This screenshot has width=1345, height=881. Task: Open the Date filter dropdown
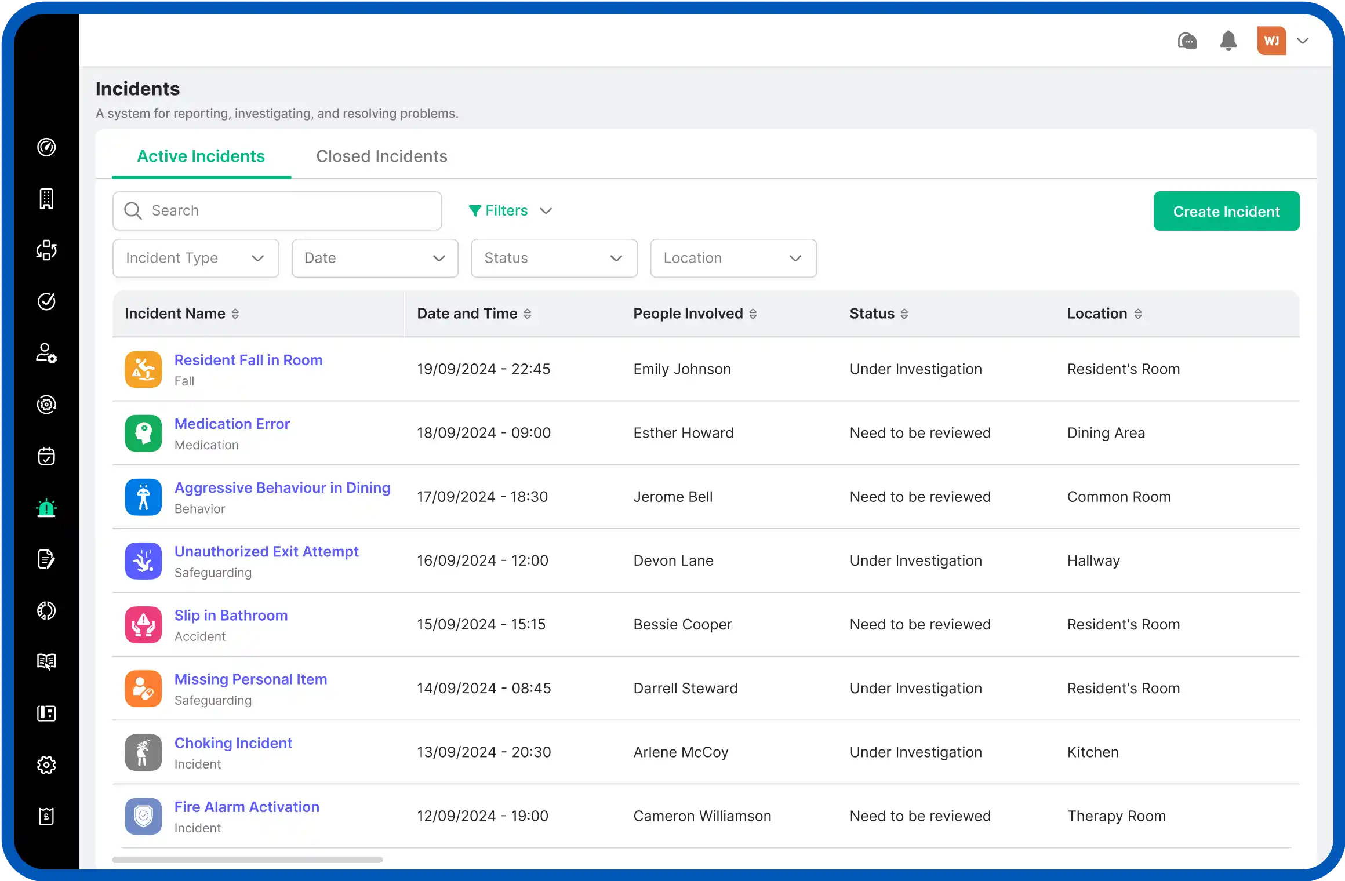pyautogui.click(x=375, y=258)
